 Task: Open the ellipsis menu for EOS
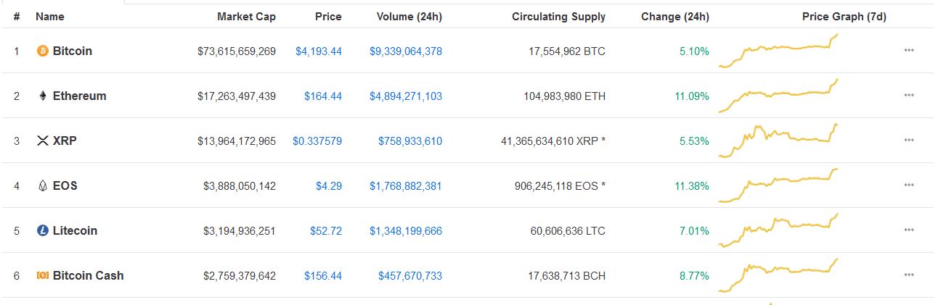(909, 185)
